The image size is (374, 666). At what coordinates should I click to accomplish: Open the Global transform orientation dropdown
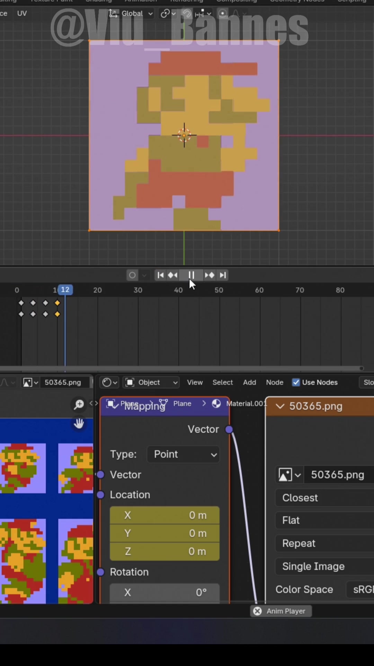pyautogui.click(x=131, y=14)
